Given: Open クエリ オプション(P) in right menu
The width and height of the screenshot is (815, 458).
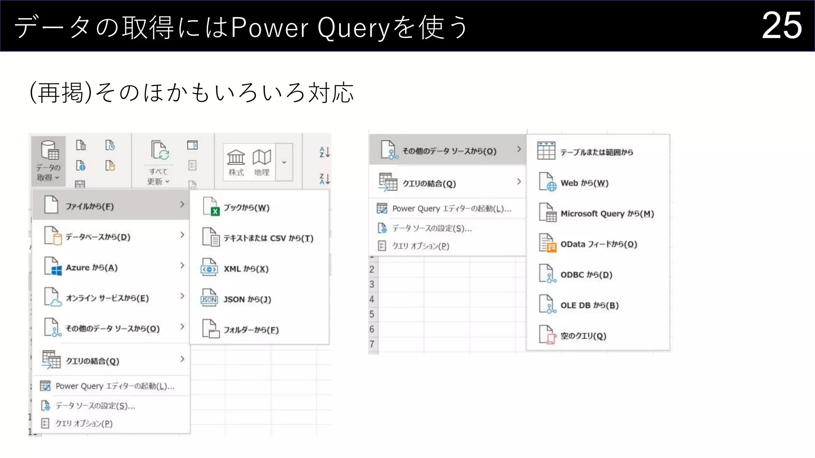Looking at the screenshot, I should tap(448, 246).
